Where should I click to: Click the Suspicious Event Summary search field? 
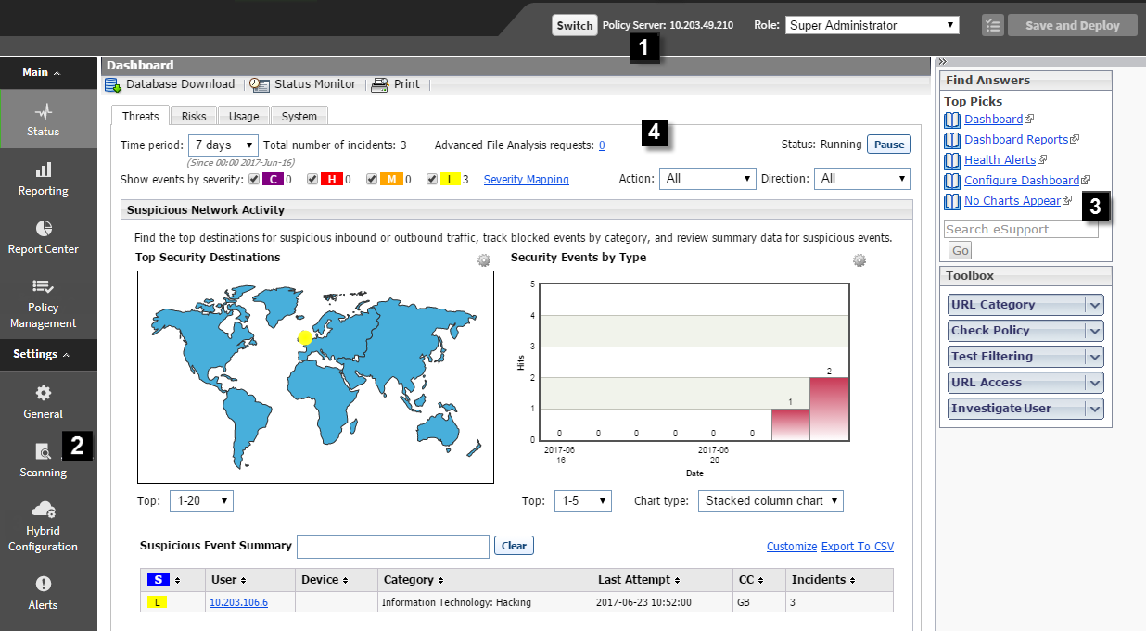tap(393, 547)
